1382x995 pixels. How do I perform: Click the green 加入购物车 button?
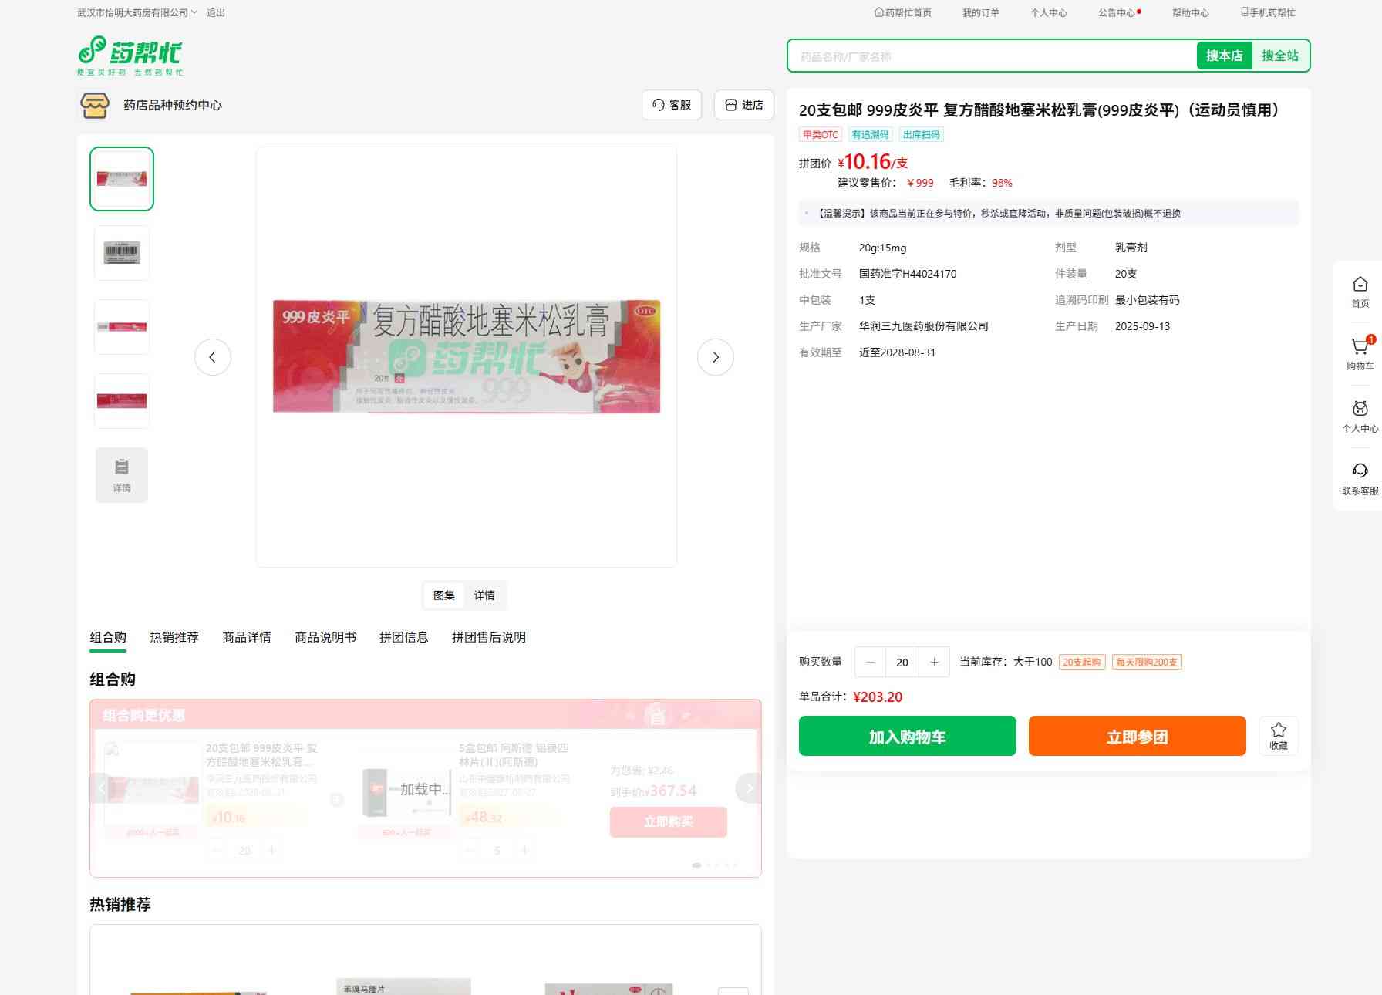907,736
